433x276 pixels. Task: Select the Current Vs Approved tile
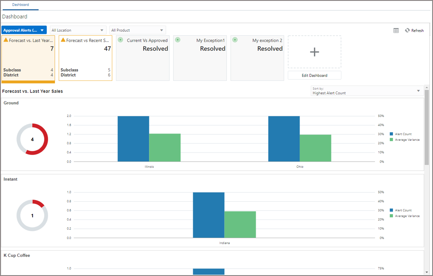pyautogui.click(x=143, y=58)
